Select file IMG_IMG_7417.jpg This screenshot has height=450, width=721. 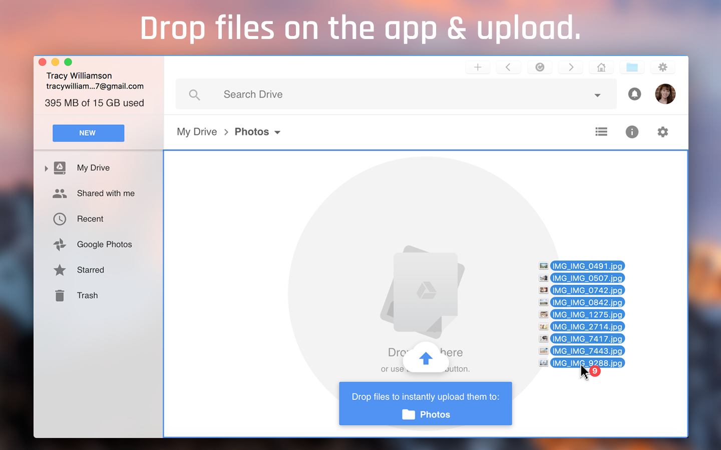point(587,339)
